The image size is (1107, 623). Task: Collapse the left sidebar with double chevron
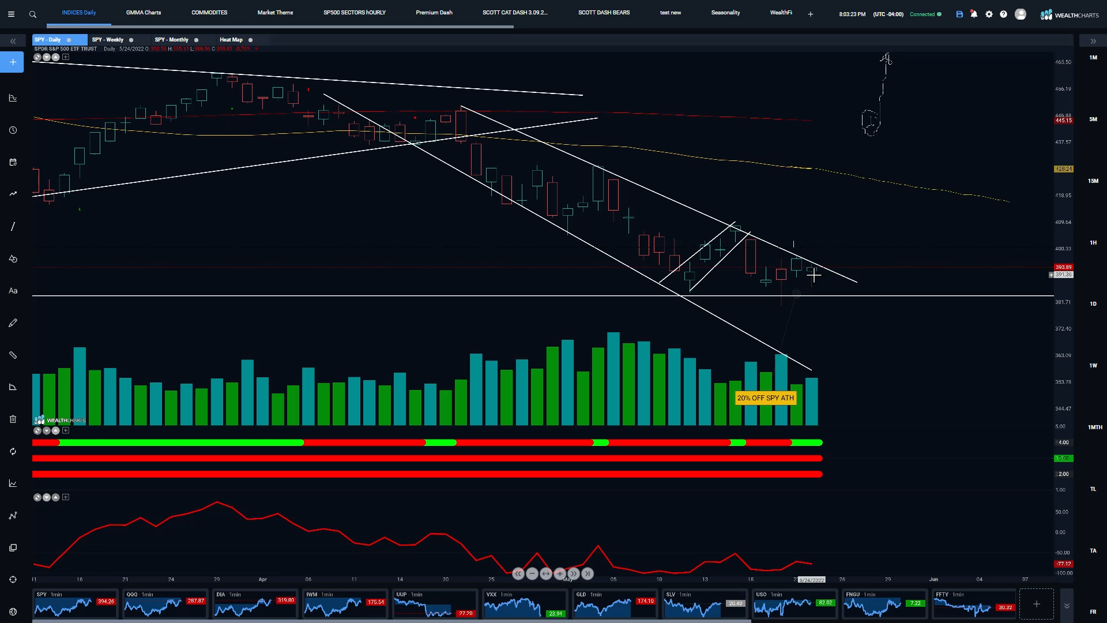coord(13,41)
